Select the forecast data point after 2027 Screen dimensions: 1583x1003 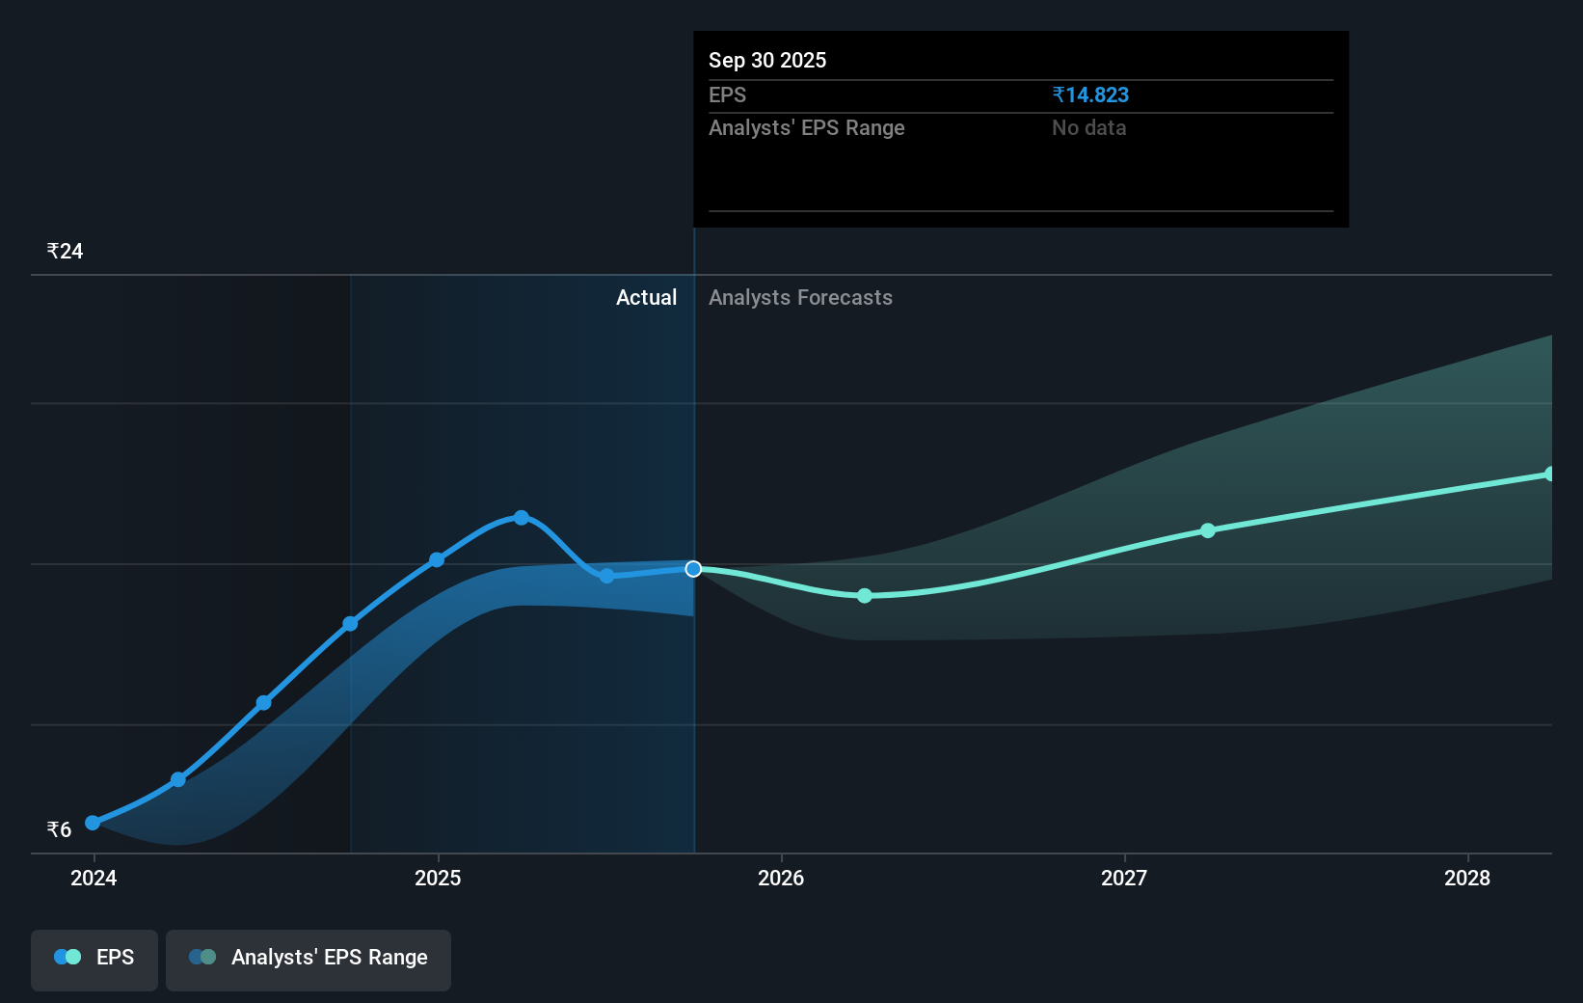pyautogui.click(x=1208, y=530)
